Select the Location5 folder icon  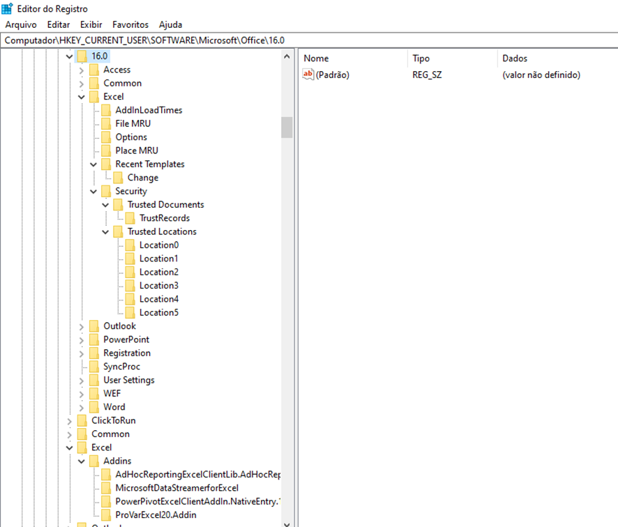130,313
